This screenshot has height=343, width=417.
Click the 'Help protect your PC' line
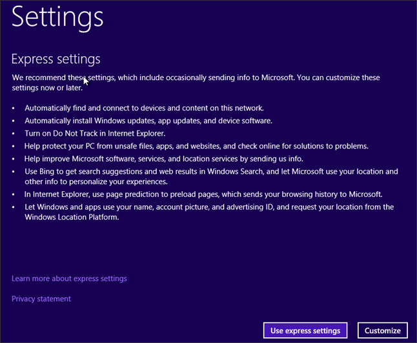tap(196, 146)
